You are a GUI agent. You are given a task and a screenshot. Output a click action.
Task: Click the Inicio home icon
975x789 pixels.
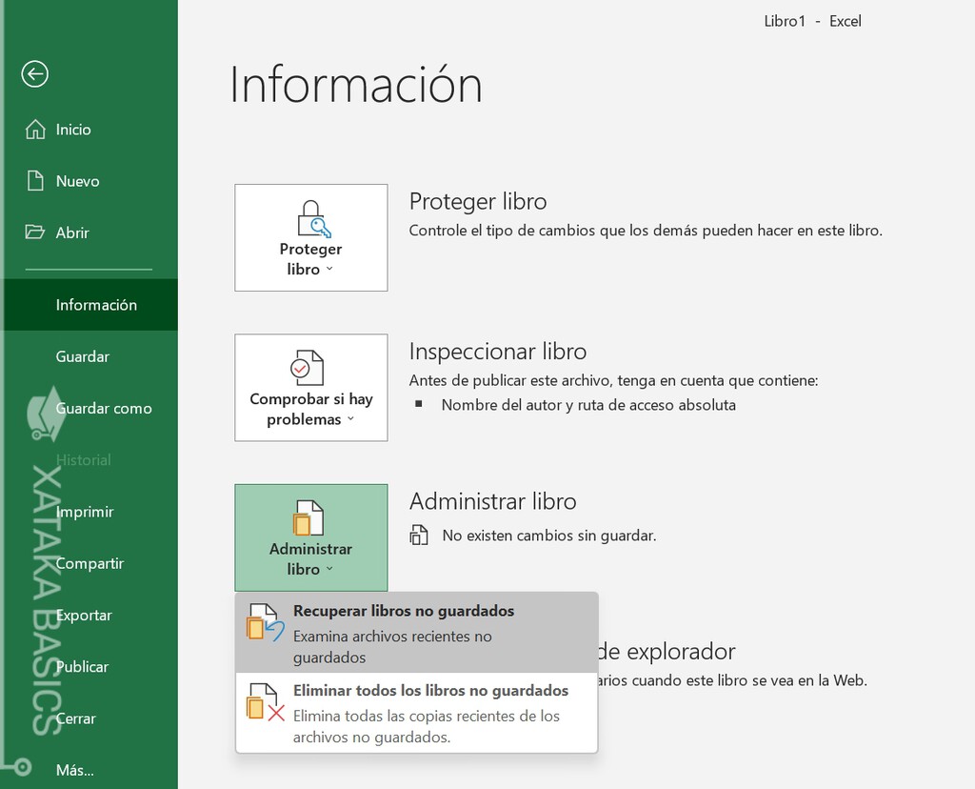point(35,130)
